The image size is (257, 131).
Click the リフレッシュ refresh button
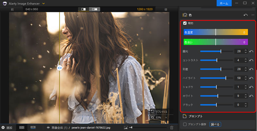click(159, 111)
